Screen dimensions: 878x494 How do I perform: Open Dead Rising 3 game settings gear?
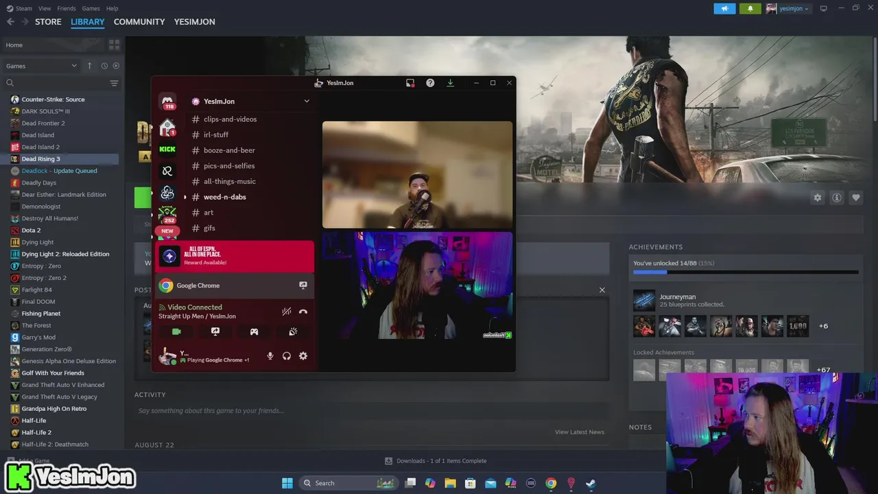coord(818,198)
